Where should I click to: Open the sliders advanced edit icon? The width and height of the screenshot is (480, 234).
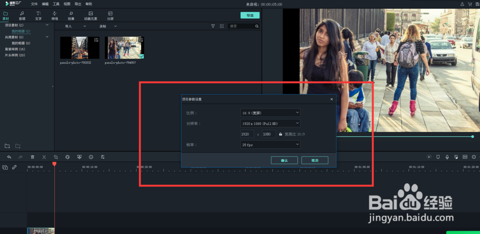103,157
